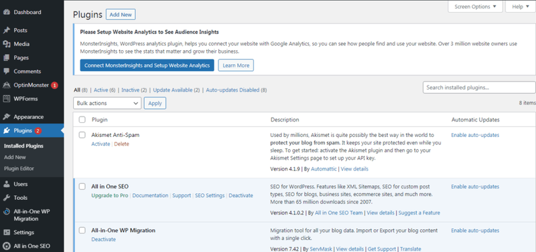The image size is (536, 252).
Task: Open All in One SEO Documentation link
Action: tap(150, 195)
